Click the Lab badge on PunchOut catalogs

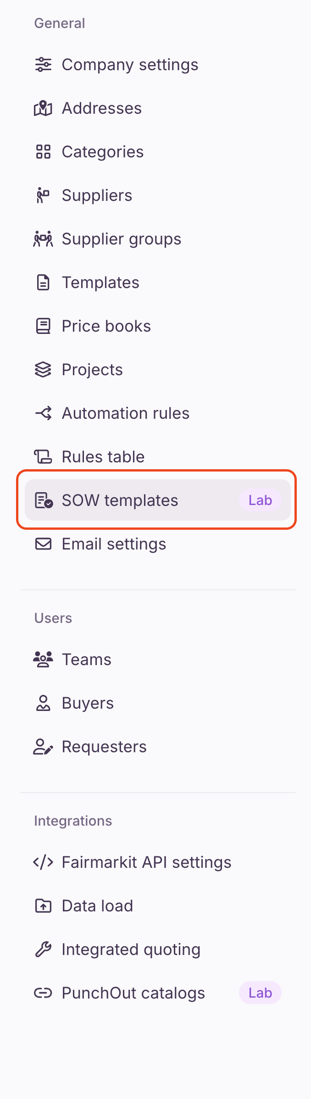tap(260, 993)
